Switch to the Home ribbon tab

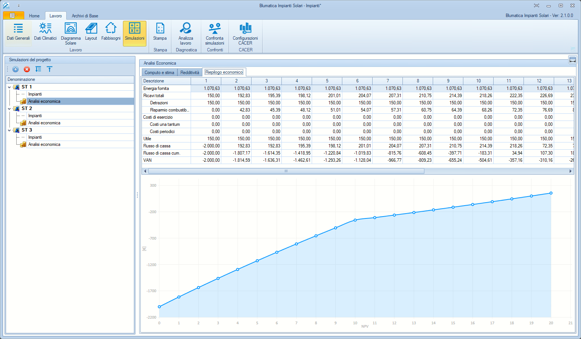click(34, 16)
